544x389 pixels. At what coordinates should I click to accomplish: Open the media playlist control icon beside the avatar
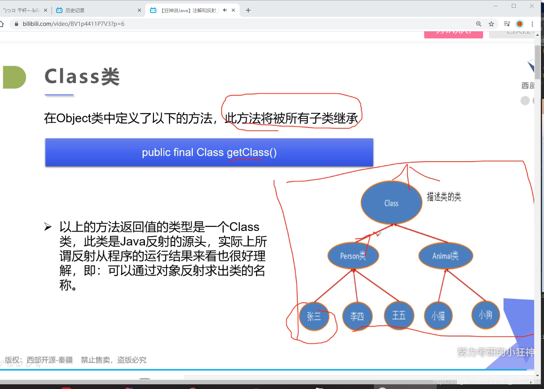click(506, 24)
